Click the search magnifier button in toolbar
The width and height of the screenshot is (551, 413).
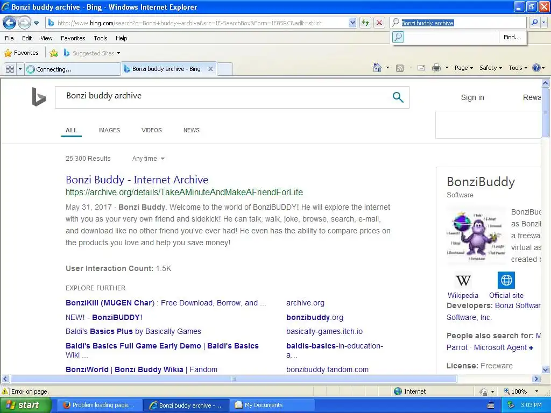point(534,23)
